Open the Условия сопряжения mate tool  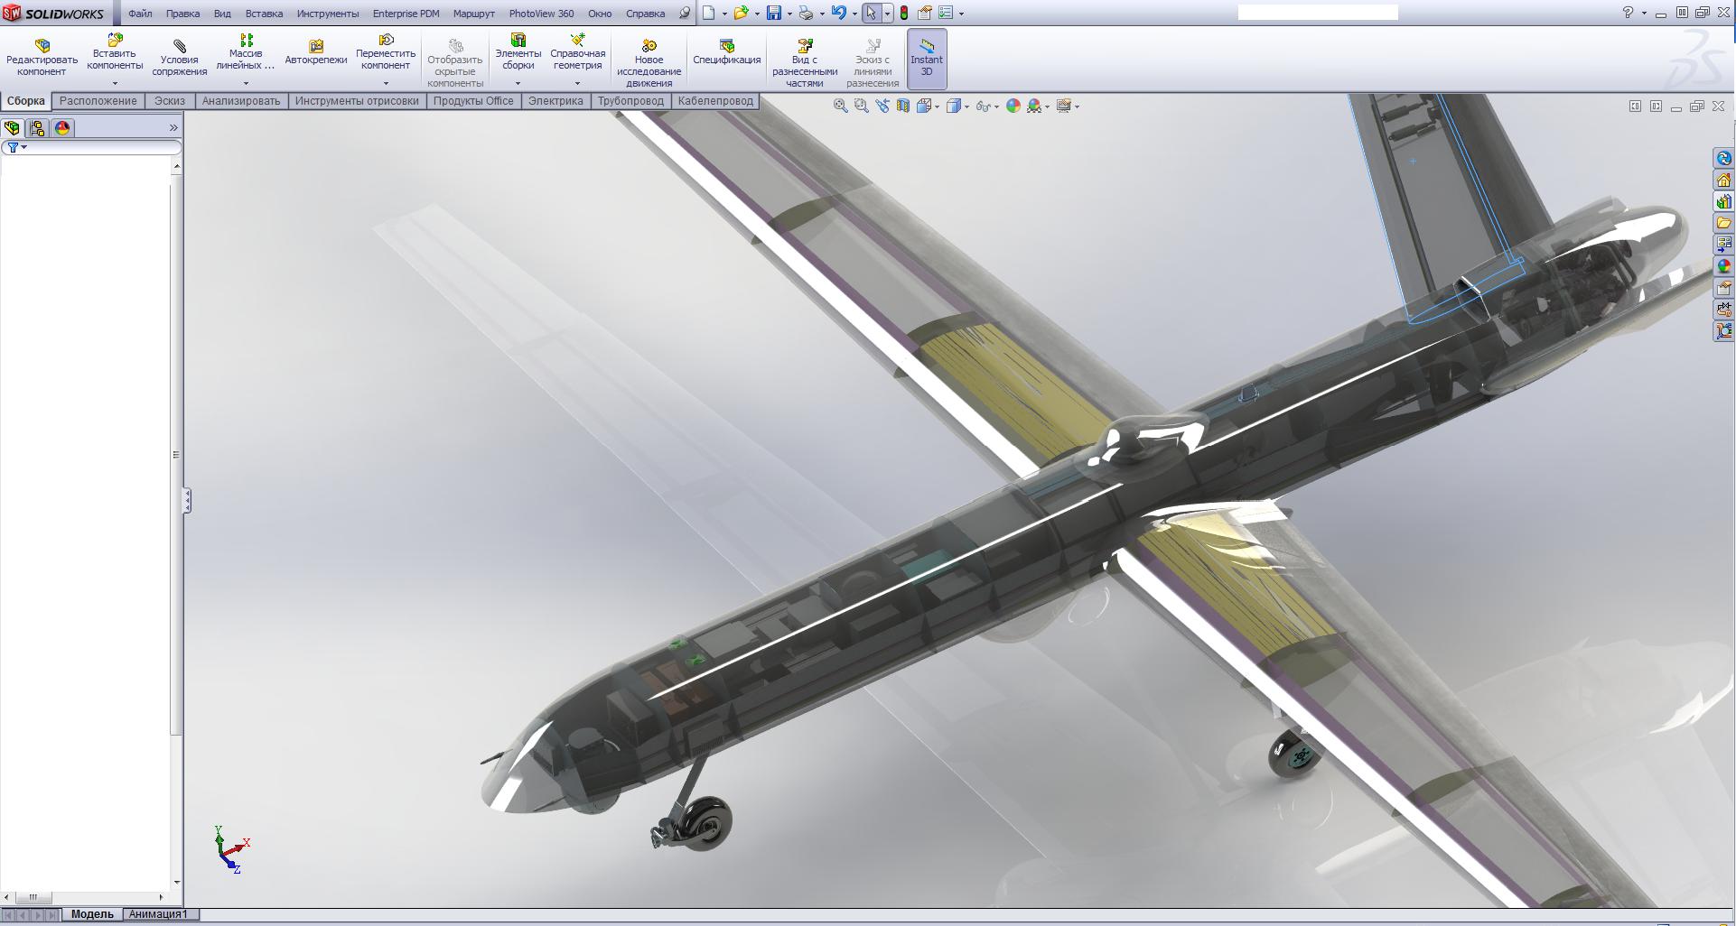[179, 59]
